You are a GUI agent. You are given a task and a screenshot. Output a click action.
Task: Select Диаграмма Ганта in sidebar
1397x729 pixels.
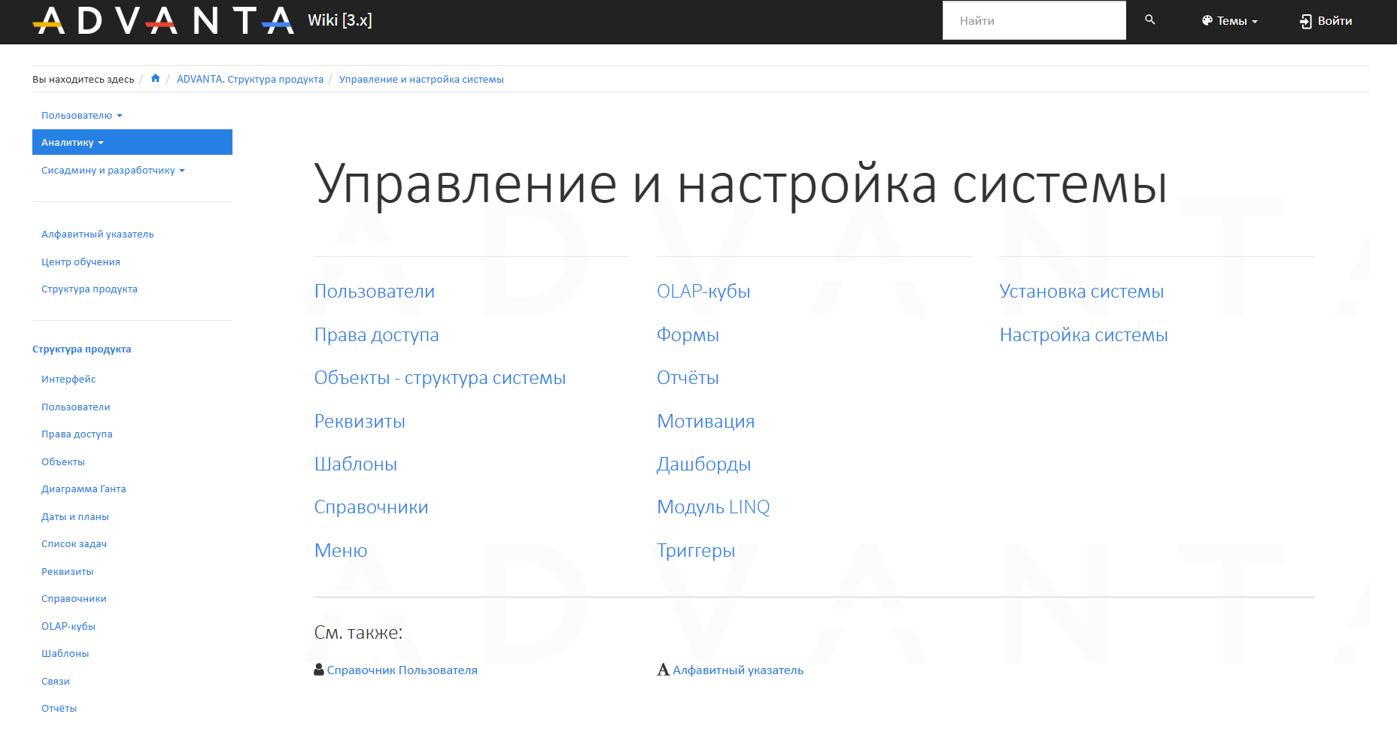(84, 489)
